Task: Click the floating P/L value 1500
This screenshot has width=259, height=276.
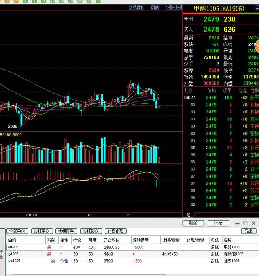Action: point(138,261)
